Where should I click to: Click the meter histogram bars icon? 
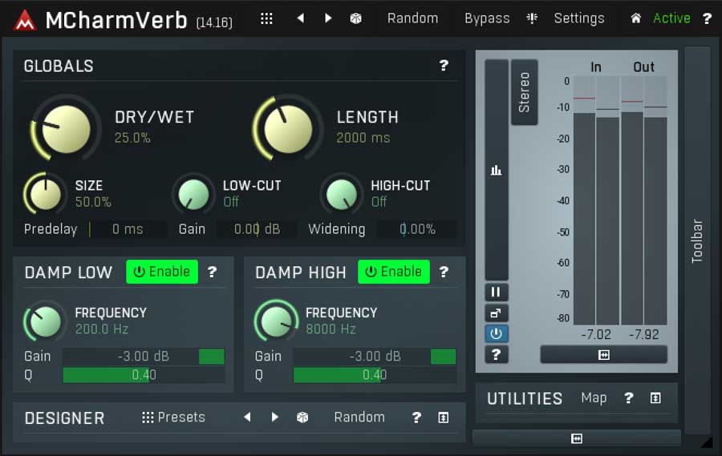tap(496, 170)
